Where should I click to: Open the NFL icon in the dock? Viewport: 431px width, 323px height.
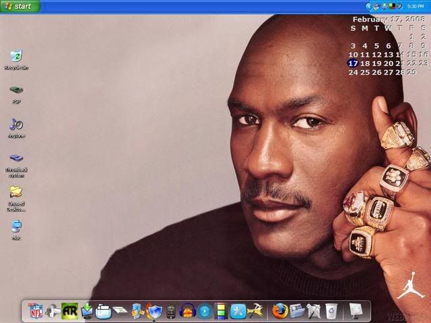35,311
